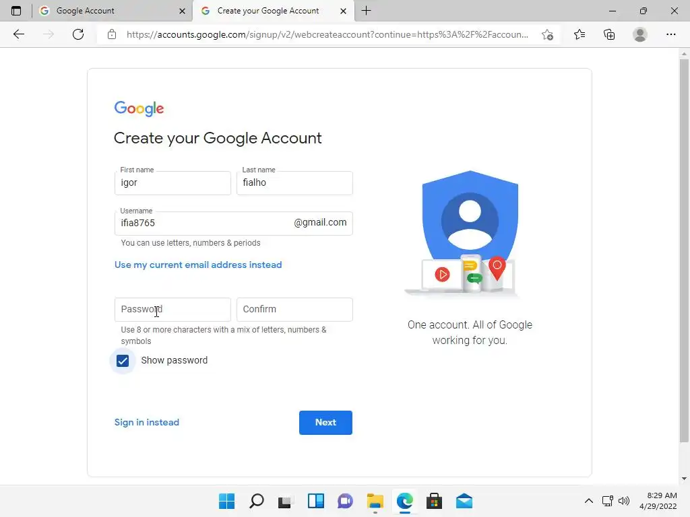Click the volume speaker tray icon
This screenshot has height=517, width=690.
(x=624, y=501)
